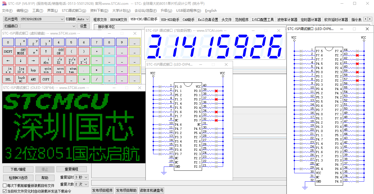Click the 帮助 button
The height and width of the screenshot is (194, 374).
[45, 178]
